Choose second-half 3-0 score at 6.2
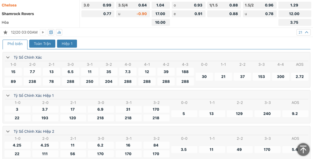This screenshot has width=313, height=159. point(101,146)
